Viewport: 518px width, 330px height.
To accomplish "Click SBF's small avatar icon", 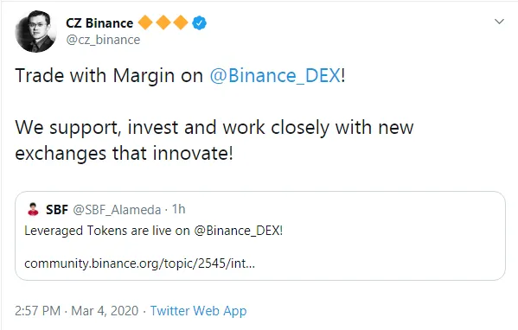I will [x=33, y=209].
